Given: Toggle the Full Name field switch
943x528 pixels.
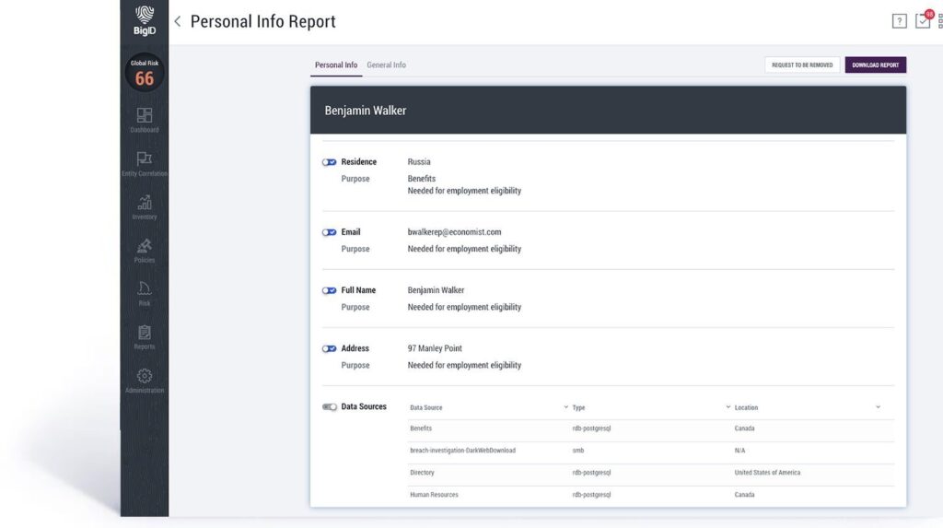Looking at the screenshot, I should pyautogui.click(x=329, y=290).
